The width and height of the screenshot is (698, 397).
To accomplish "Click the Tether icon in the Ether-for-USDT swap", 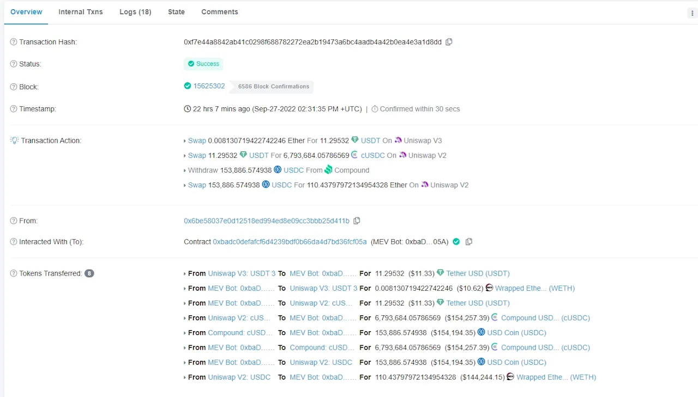I will click(x=355, y=141).
